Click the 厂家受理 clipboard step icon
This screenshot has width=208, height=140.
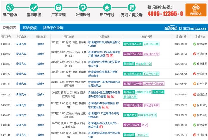(59, 7)
